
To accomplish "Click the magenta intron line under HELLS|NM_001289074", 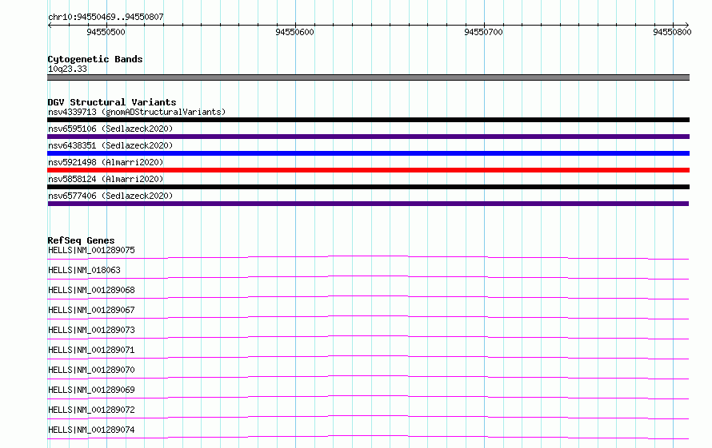I will (x=368, y=436).
